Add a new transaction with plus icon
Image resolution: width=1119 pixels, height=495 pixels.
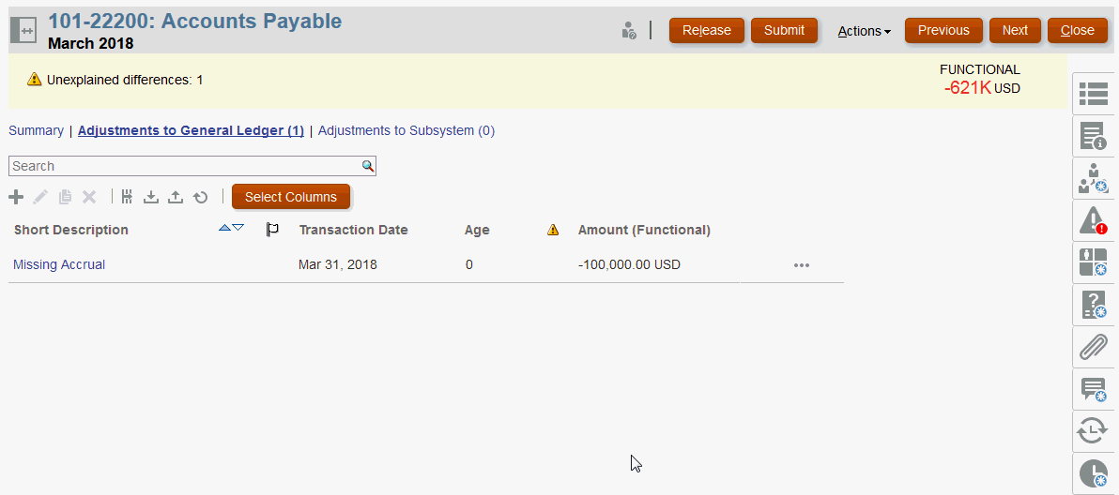16,197
